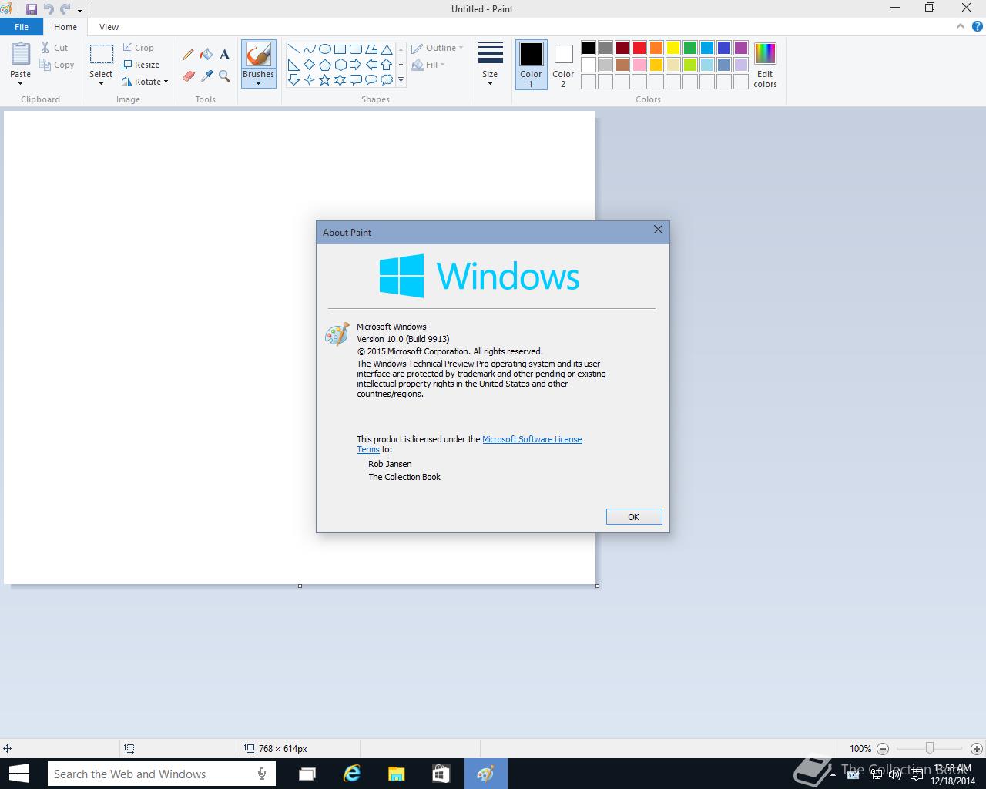Launch Internet Explorer from taskbar
986x789 pixels.
(352, 774)
